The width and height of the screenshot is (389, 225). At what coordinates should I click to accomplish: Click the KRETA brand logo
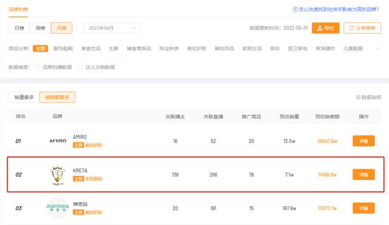coord(58,175)
